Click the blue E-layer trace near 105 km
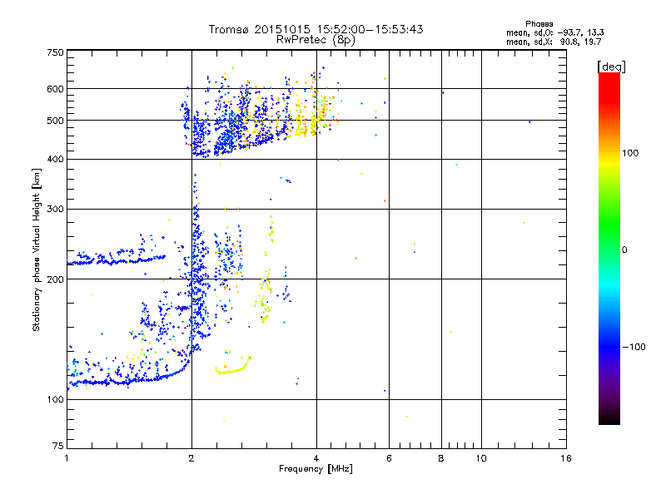 pos(127,381)
